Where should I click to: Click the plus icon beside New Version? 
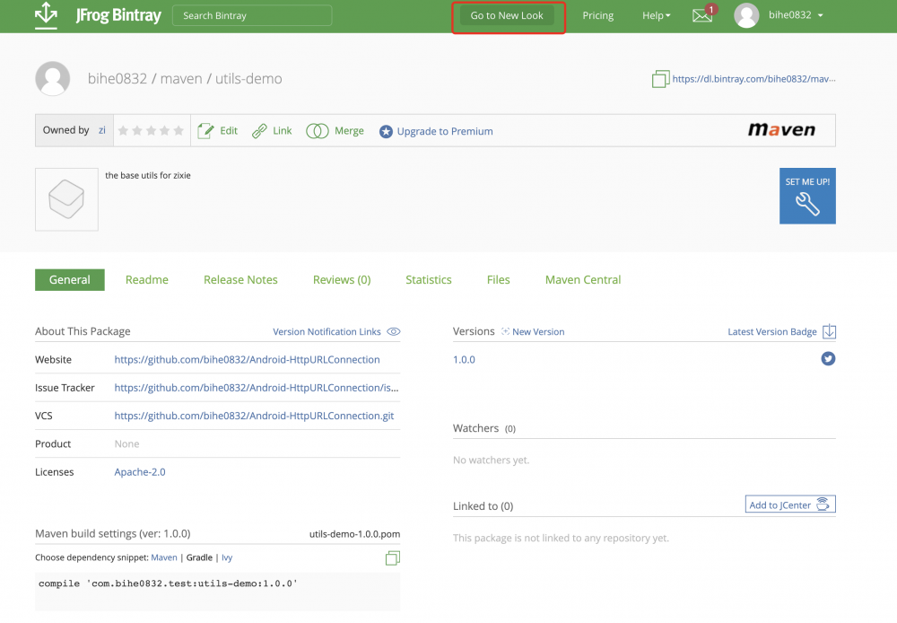[505, 331]
